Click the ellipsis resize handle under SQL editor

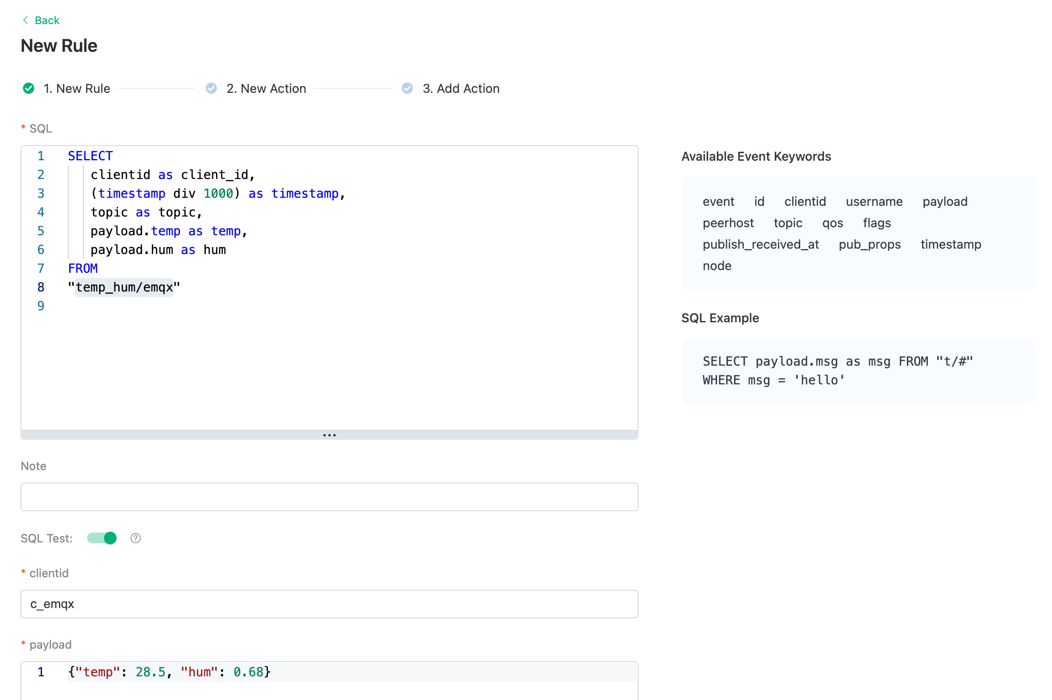point(329,435)
